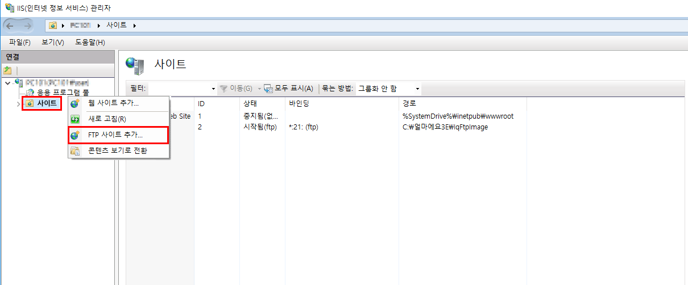688x285 pixels.
Task: Open the 필터 combo box dropdown arrow
Action: pyautogui.click(x=213, y=89)
